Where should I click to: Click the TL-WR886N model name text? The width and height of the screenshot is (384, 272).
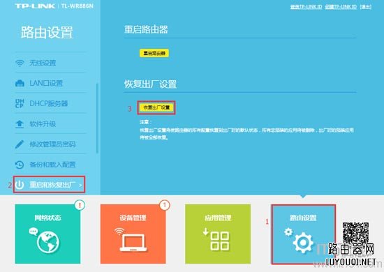[x=77, y=6]
